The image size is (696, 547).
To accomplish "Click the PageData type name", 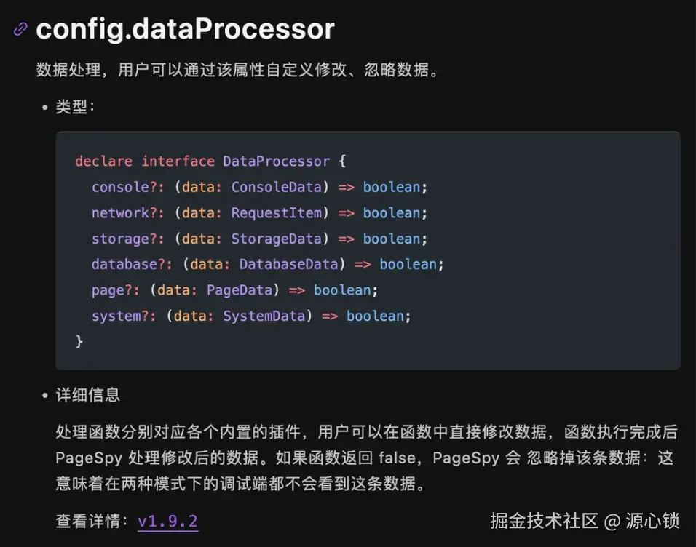I will click(239, 290).
